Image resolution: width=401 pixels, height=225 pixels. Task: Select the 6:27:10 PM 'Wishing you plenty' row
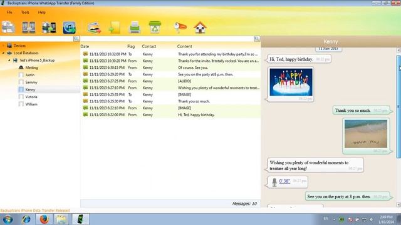click(x=171, y=87)
